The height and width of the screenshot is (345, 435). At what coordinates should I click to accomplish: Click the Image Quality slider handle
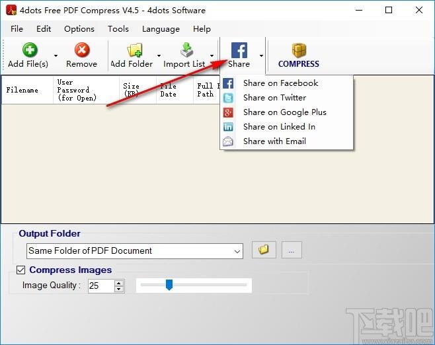tap(169, 285)
